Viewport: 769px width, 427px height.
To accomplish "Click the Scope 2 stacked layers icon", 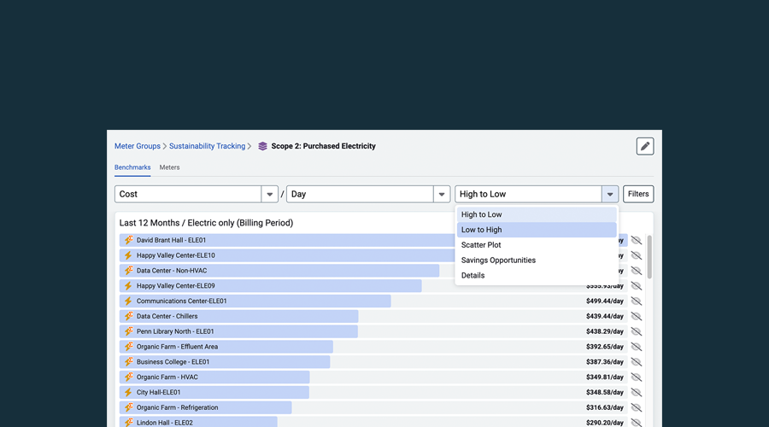I will point(262,147).
